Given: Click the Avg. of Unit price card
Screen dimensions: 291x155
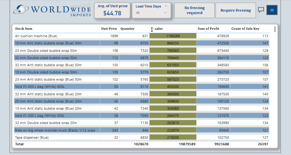Looking at the screenshot, I should point(112,10).
